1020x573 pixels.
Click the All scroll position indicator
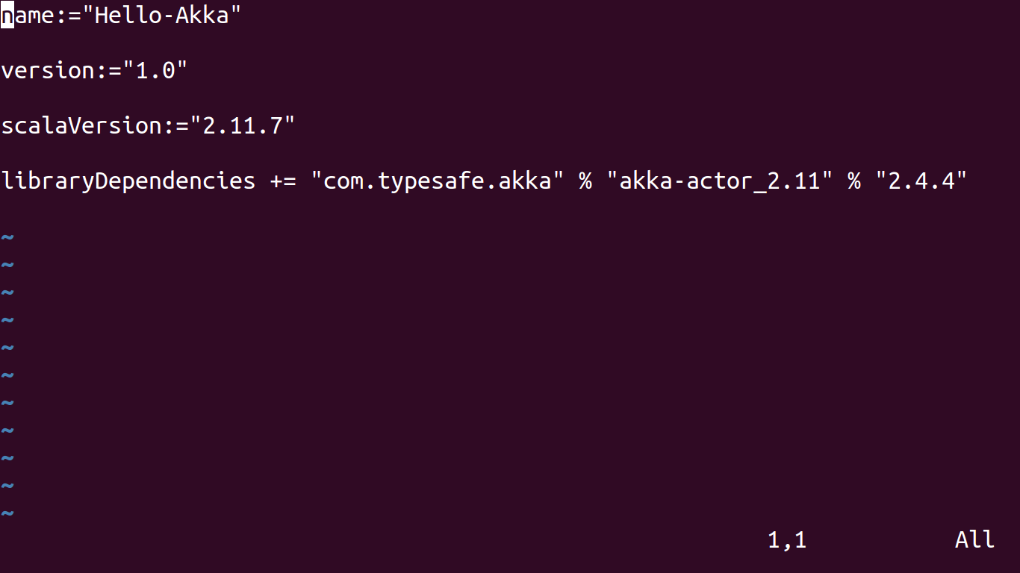tap(975, 539)
